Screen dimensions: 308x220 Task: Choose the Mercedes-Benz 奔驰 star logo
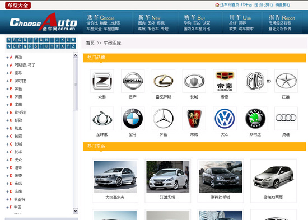tap(164, 119)
